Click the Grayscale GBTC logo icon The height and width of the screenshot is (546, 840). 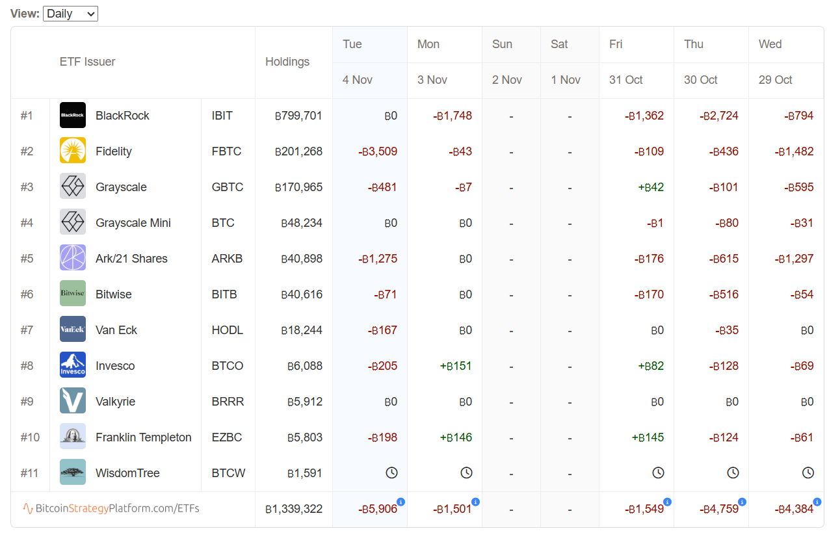pos(73,187)
